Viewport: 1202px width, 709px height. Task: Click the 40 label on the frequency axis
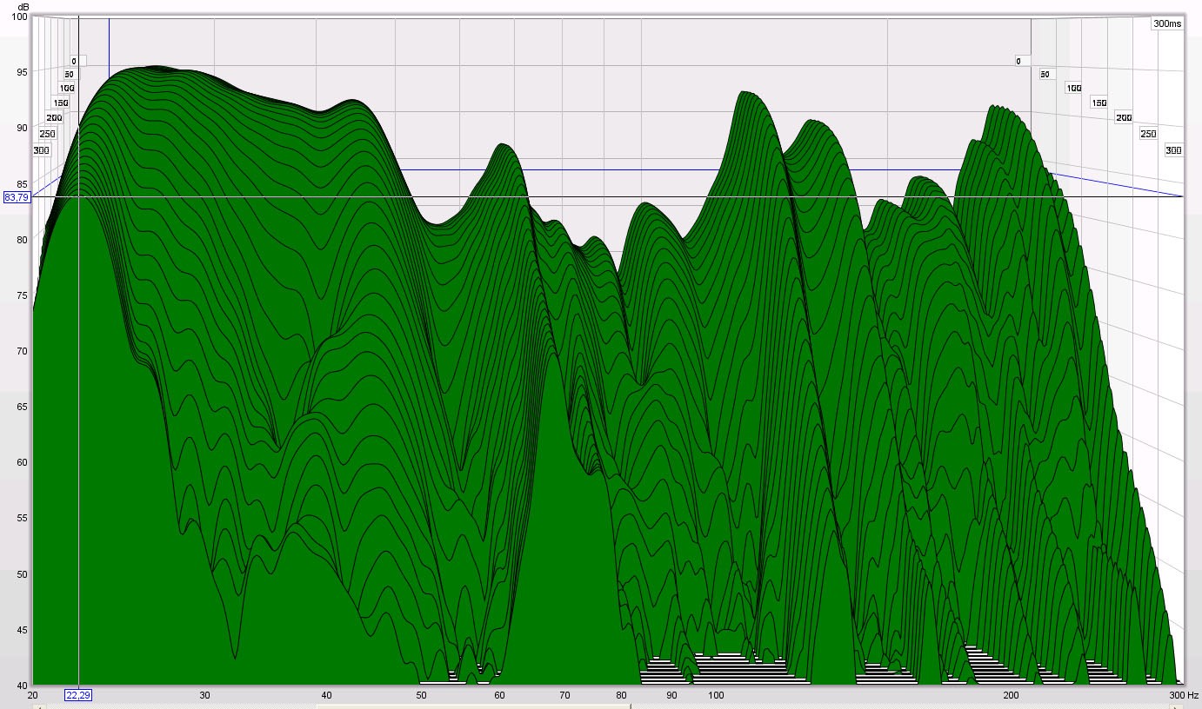(x=326, y=695)
